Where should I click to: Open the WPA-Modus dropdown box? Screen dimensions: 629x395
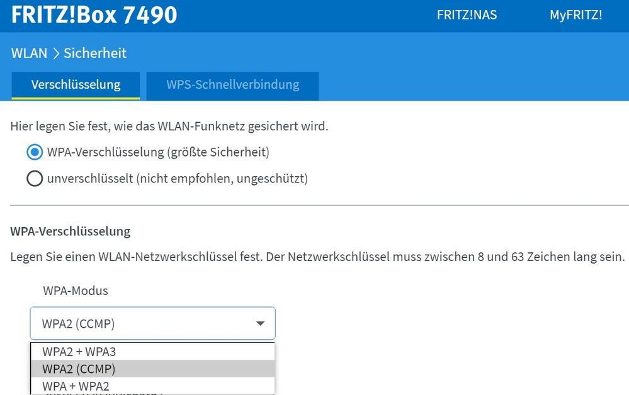[x=153, y=323]
